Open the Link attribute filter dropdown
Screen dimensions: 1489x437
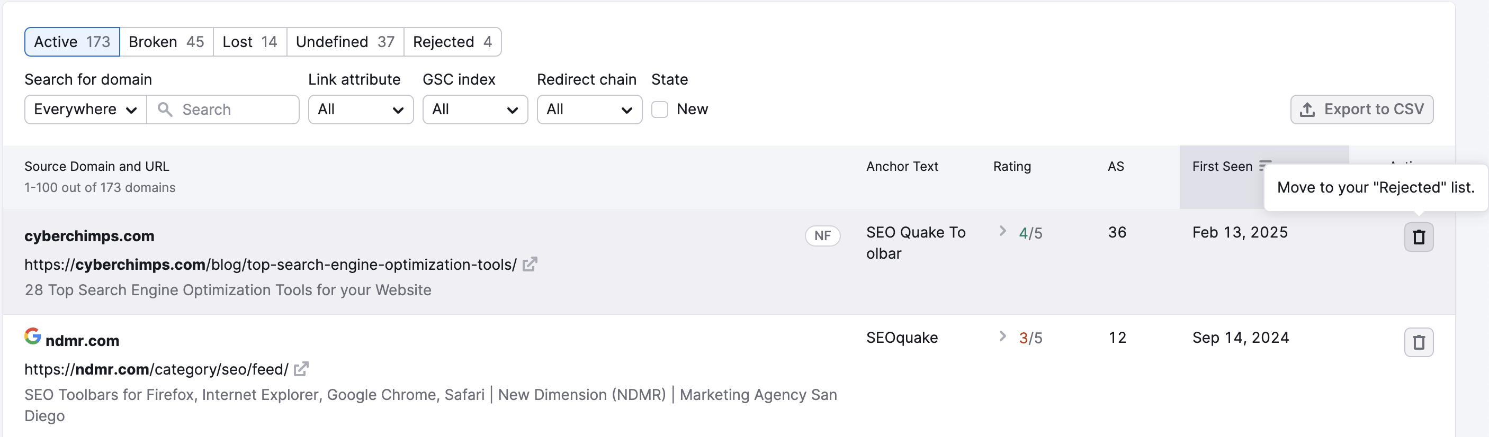(x=361, y=109)
